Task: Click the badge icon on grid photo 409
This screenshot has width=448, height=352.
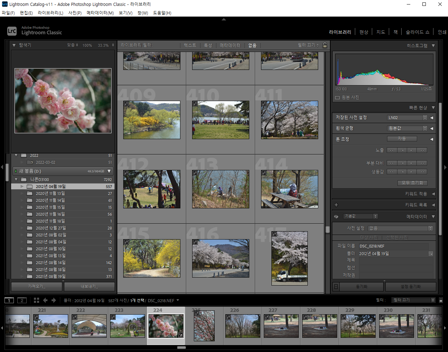Action: point(126,103)
